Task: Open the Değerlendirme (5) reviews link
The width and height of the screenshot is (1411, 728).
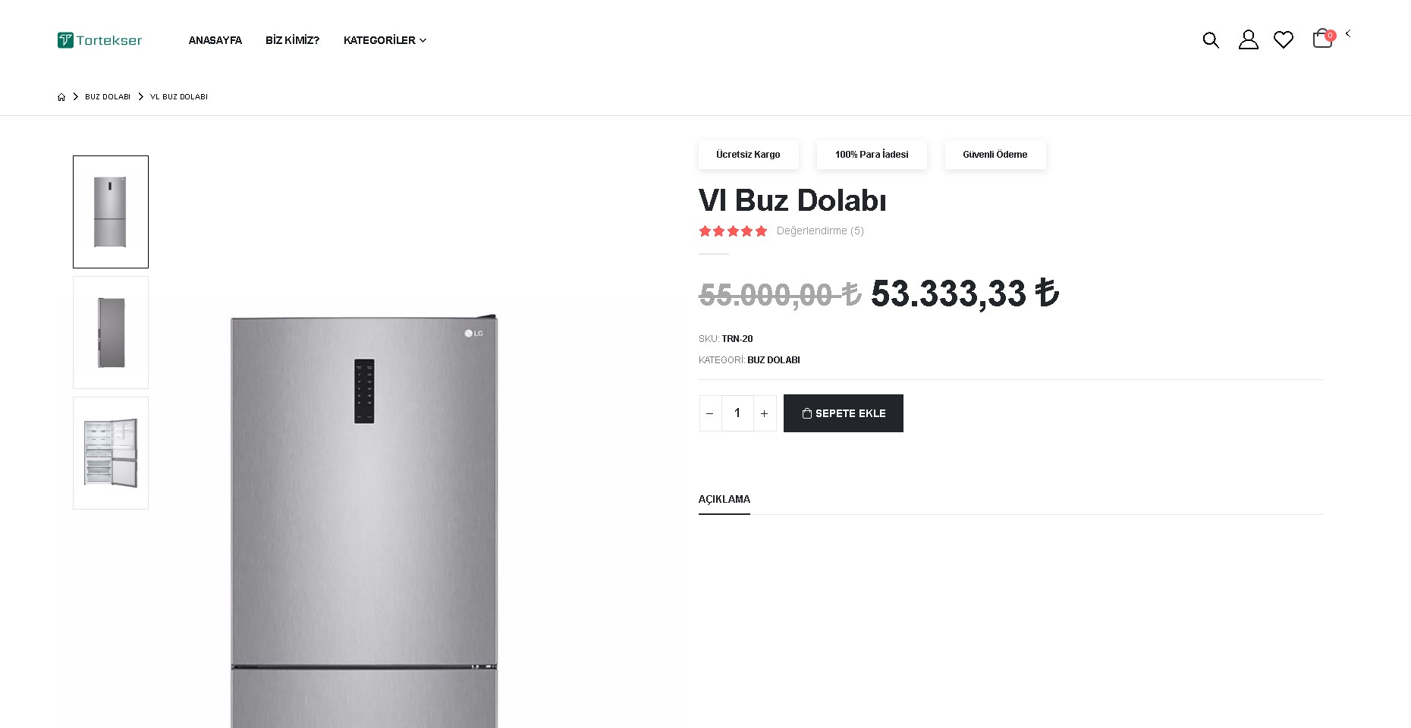Action: (x=820, y=231)
